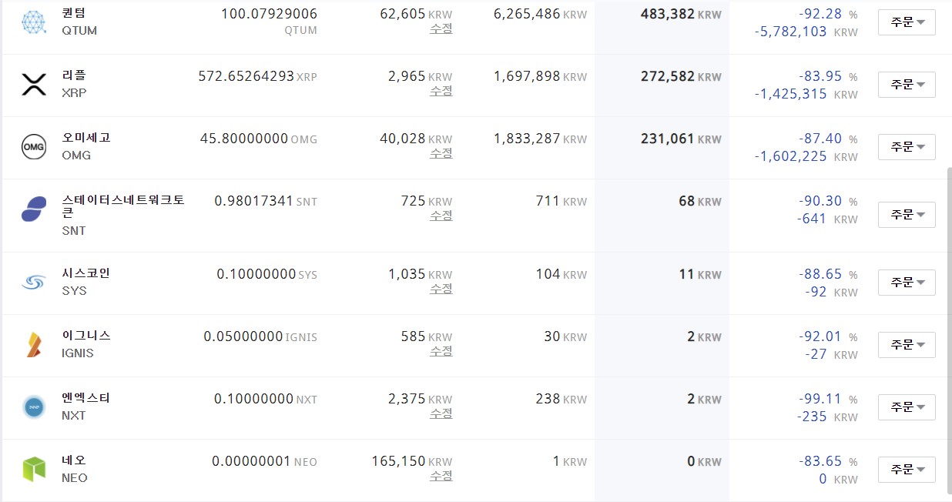This screenshot has width=952, height=502.
Task: Expand the 주문 dropdown for OMG
Action: [x=907, y=147]
